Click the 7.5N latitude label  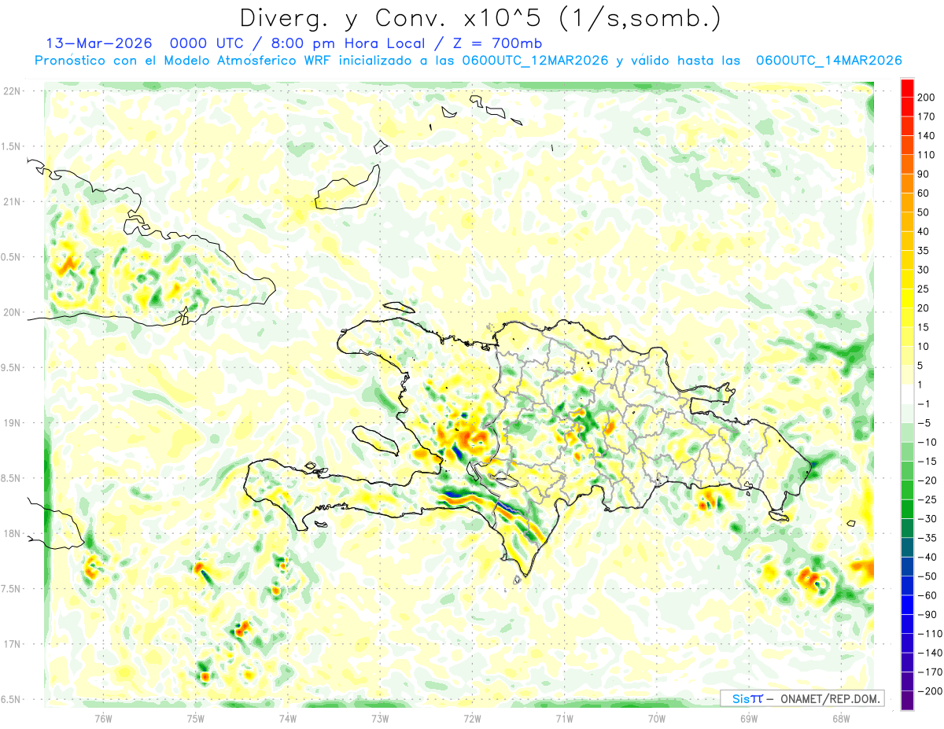tap(11, 589)
